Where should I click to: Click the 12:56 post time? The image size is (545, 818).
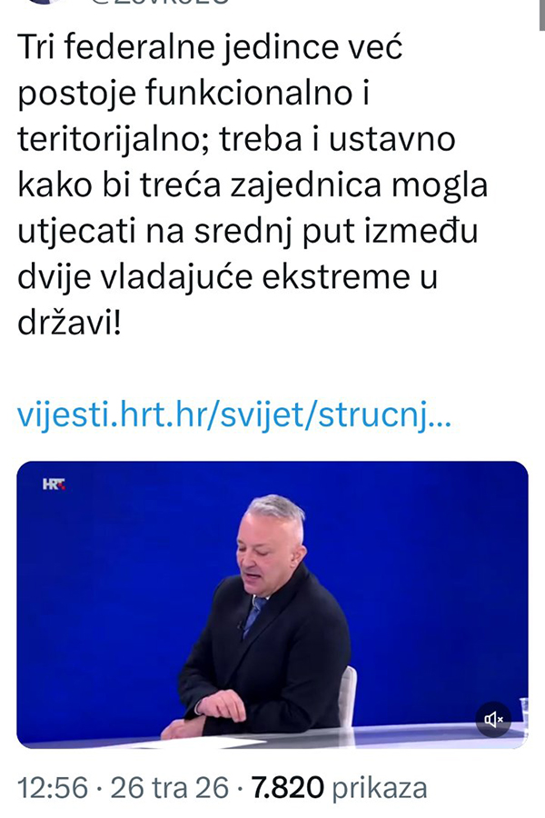pos(53,788)
